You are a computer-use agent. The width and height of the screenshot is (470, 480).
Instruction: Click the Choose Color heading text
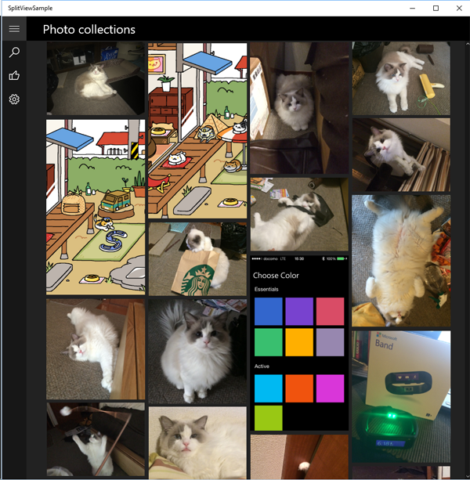tap(276, 276)
